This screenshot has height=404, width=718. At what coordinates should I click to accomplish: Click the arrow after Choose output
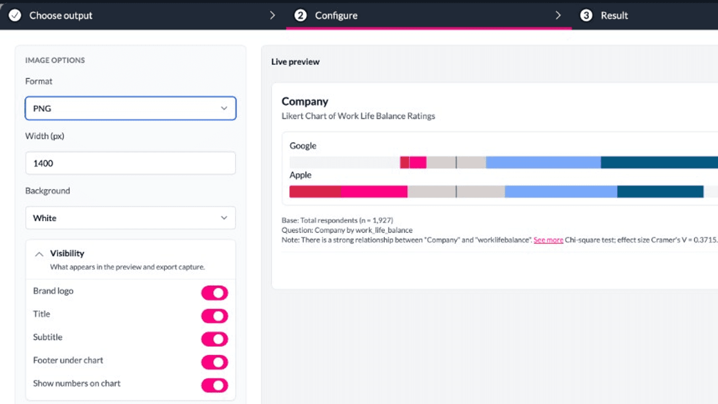click(x=273, y=15)
